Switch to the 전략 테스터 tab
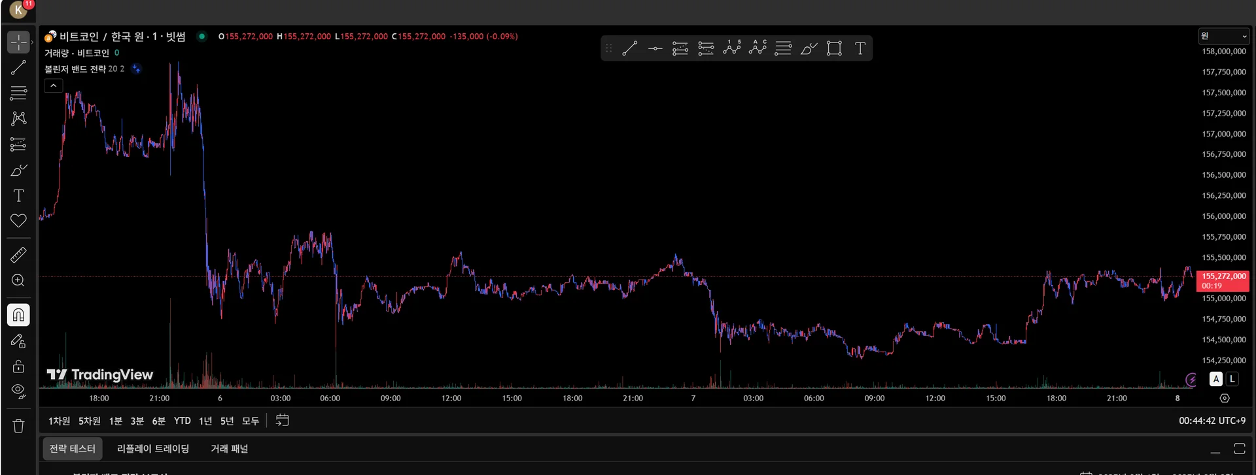The height and width of the screenshot is (475, 1256). pos(73,449)
